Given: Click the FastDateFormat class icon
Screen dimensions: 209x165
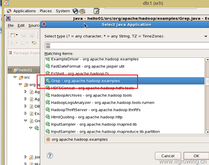Looking at the screenshot, I should click(48, 66).
